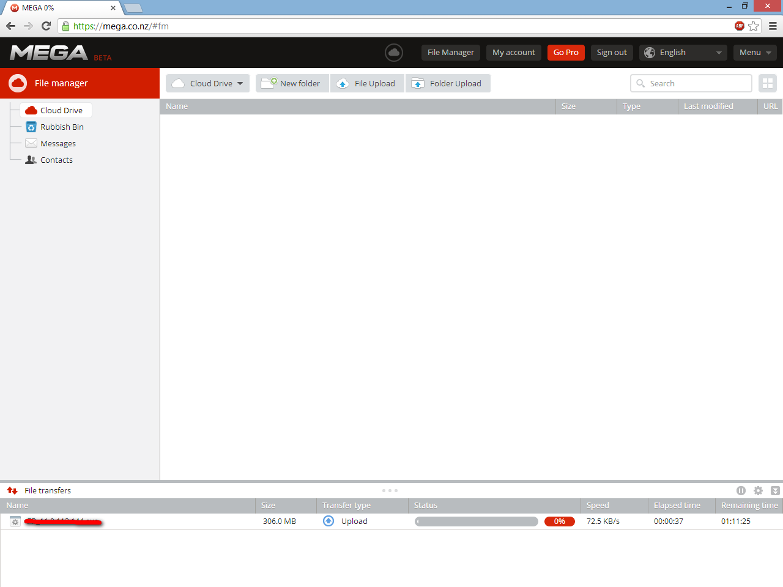Viewport: 783px width, 587px height.
Task: Open the English language dropdown
Action: 683,53
